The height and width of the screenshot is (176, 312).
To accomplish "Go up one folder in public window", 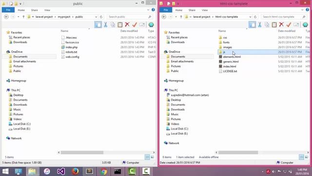I will pos(23,17).
